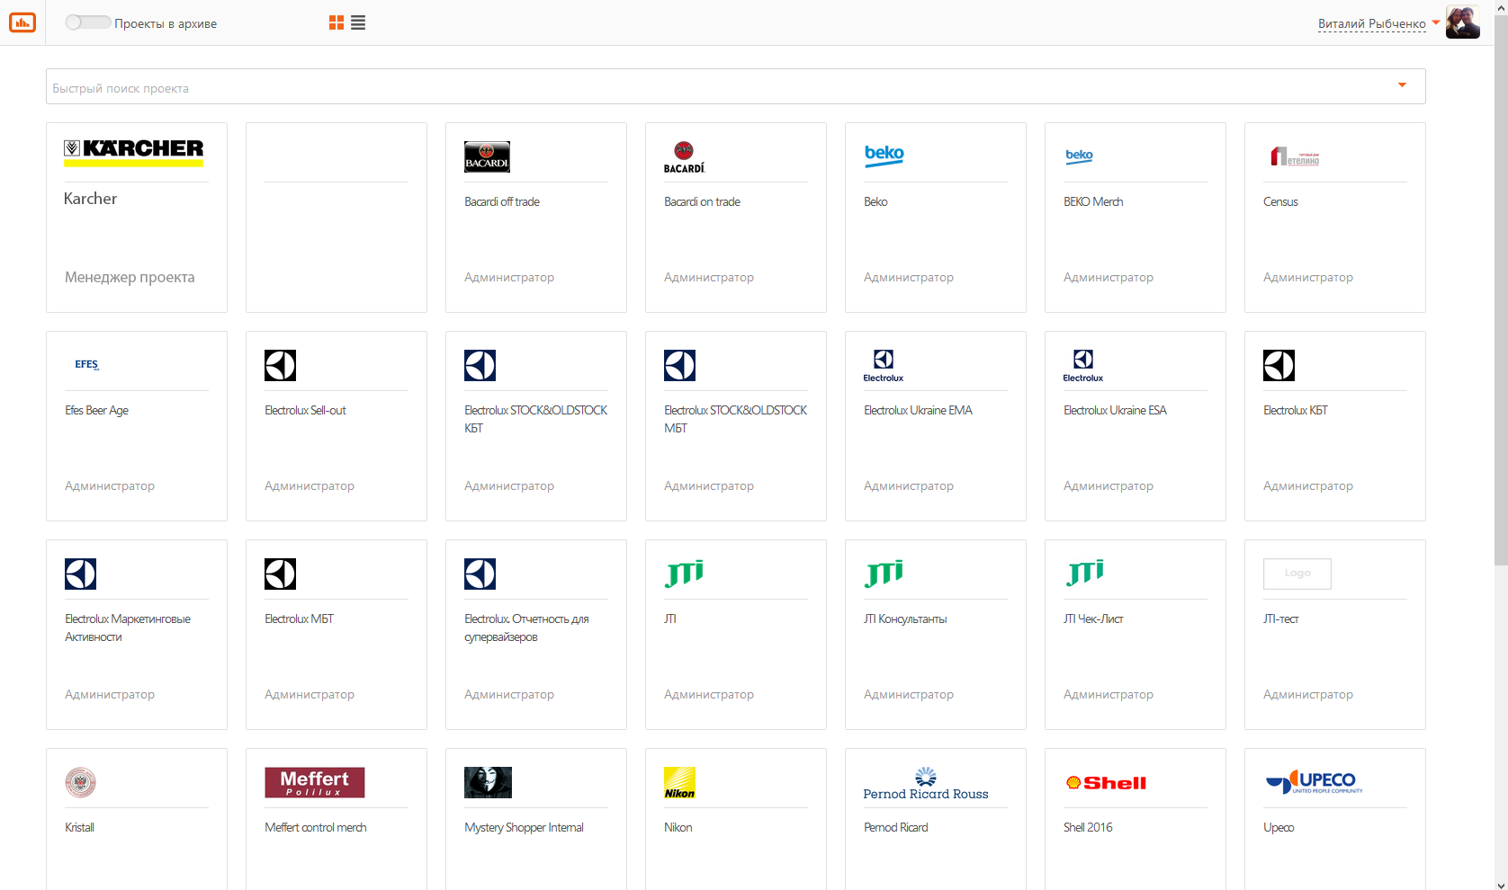Select the Meffert control merch name

click(x=316, y=827)
